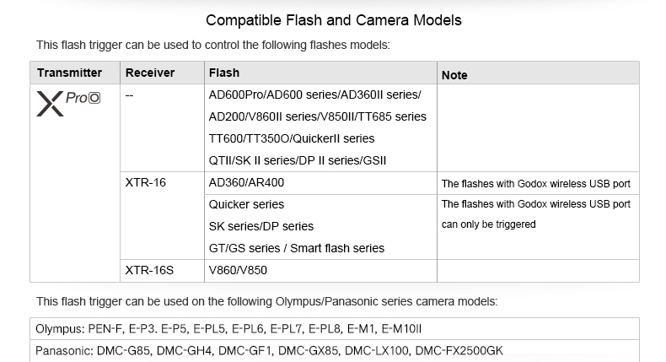Select the Panasonic camera models row
The image size is (666, 362).
[335, 350]
